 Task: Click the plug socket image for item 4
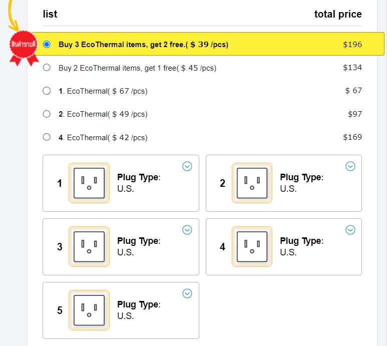[x=252, y=247]
